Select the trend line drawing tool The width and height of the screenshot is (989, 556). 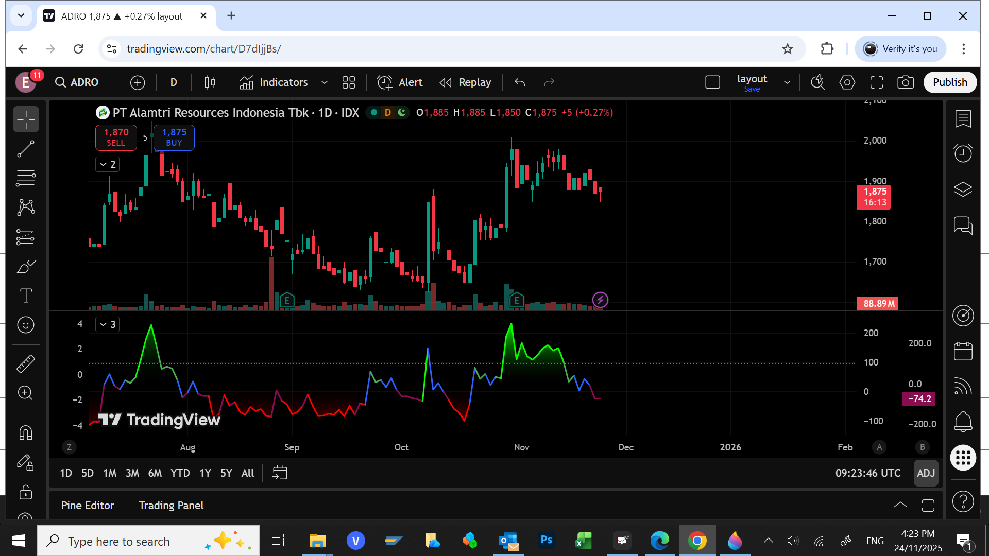coord(26,149)
